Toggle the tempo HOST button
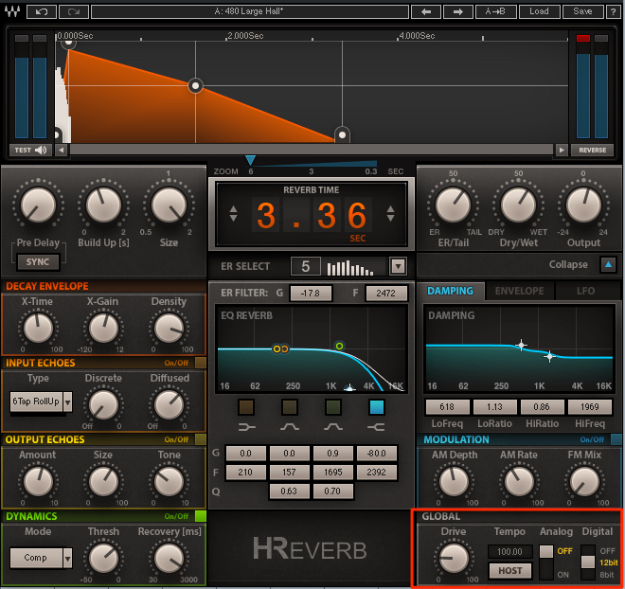625x589 pixels. pyautogui.click(x=509, y=571)
